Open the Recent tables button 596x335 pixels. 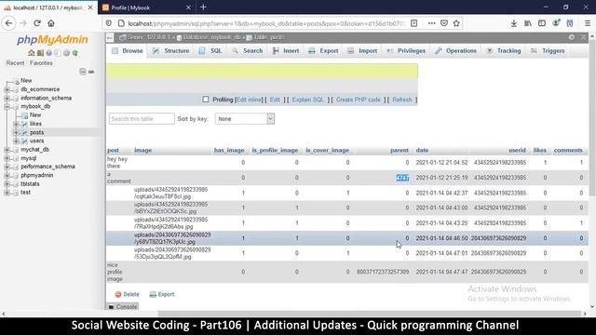click(15, 63)
